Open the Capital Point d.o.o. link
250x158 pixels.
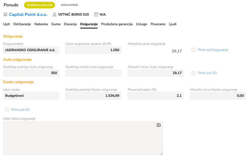click(x=28, y=14)
